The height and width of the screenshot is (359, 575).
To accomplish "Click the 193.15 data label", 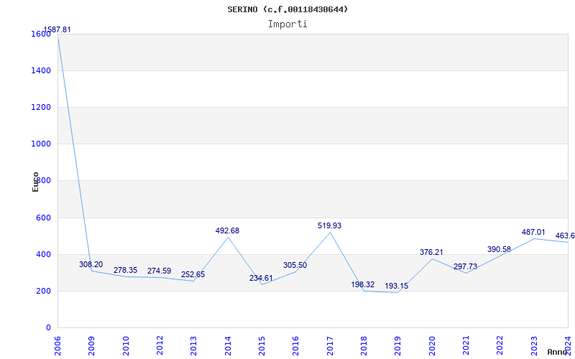I will (x=397, y=286).
